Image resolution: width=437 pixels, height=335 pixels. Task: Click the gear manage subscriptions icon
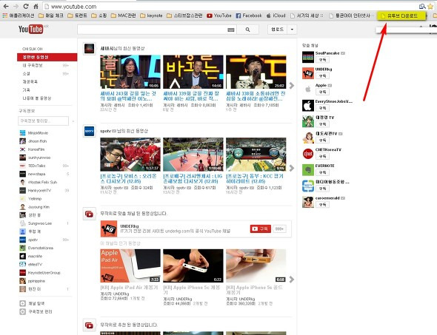pos(22,311)
